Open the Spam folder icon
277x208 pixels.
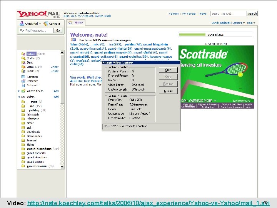(x=23, y=67)
